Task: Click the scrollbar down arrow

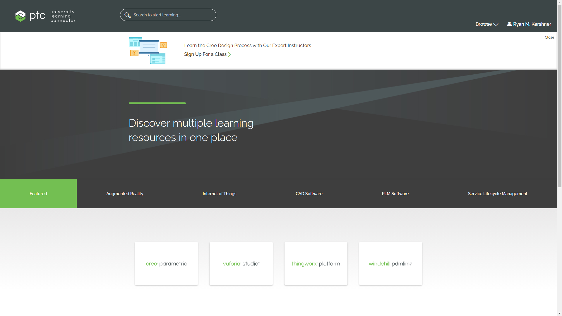Action: pyautogui.click(x=559, y=314)
